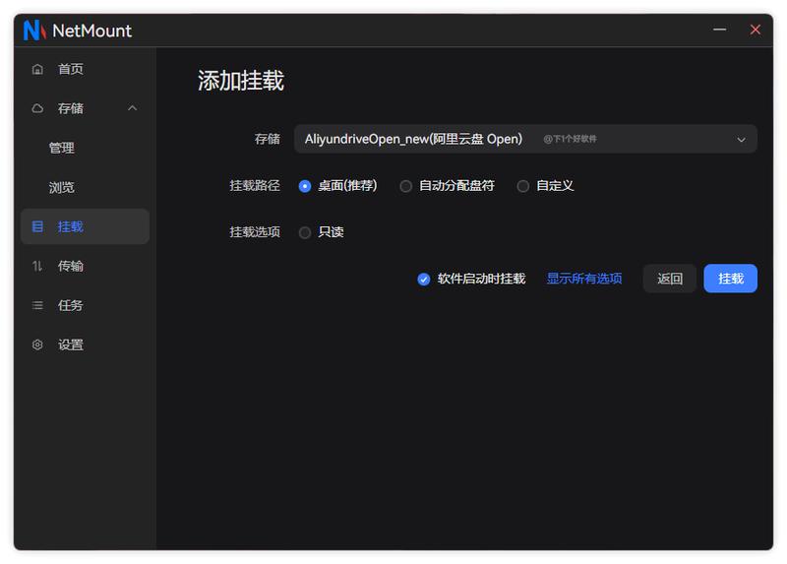Select the 自动分配盘符 radio option
The width and height of the screenshot is (787, 564).
(x=405, y=186)
